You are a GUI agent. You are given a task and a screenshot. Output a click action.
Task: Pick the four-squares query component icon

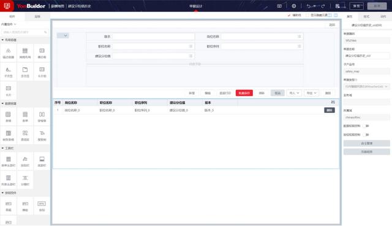click(x=25, y=136)
